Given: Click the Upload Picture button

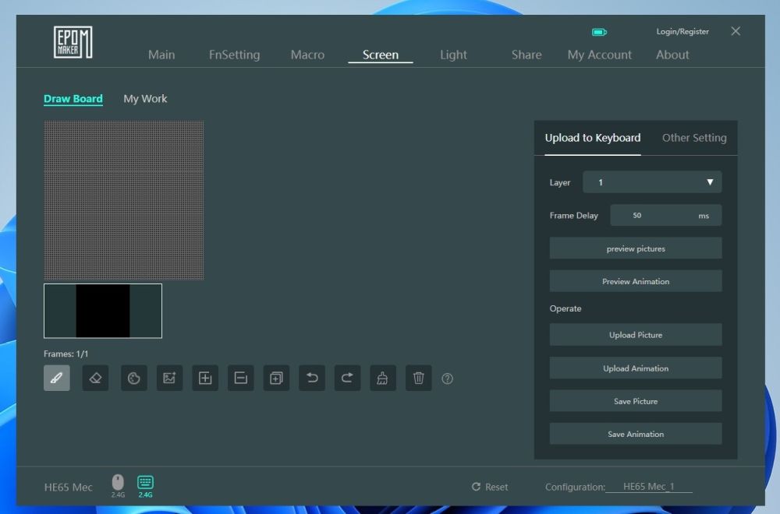Looking at the screenshot, I should (x=635, y=335).
